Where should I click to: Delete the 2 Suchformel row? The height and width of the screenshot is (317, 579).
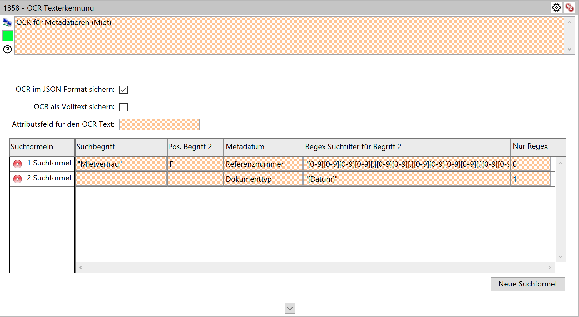point(18,179)
